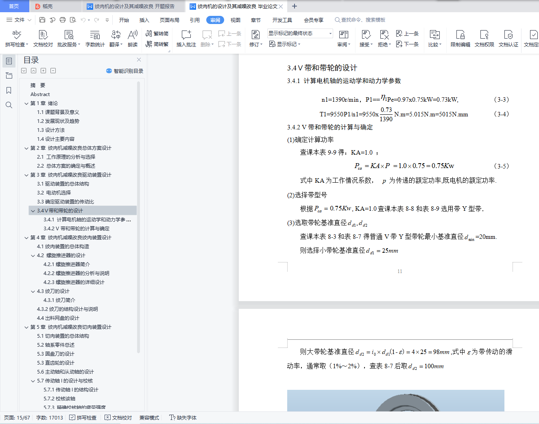Toggle 拼写检查 in the status bar
The height and width of the screenshot is (424, 539).
(83, 417)
